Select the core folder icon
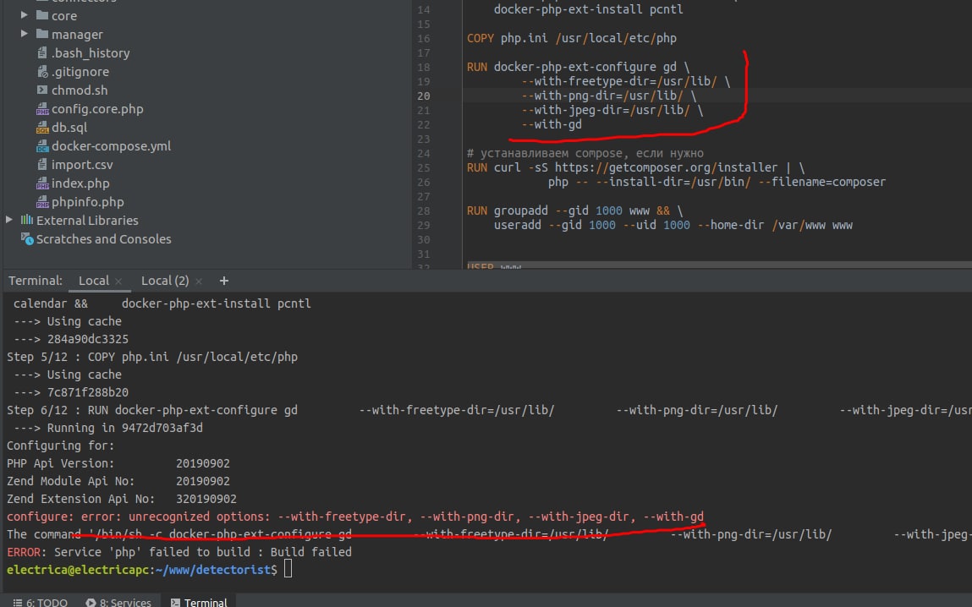This screenshot has width=972, height=607. 42,15
